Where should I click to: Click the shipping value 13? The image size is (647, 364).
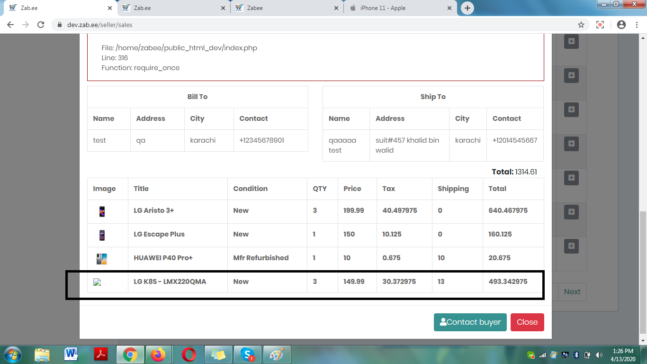tap(441, 282)
